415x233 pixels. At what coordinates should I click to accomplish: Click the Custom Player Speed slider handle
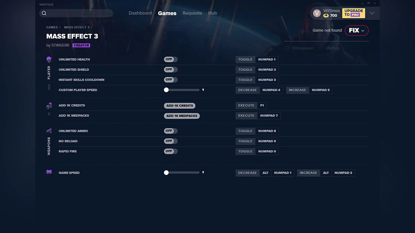tap(166, 90)
